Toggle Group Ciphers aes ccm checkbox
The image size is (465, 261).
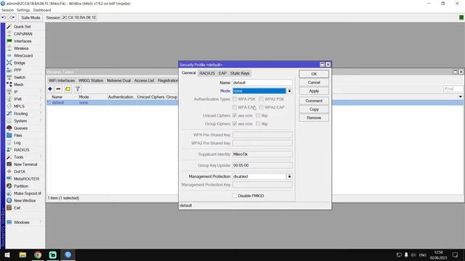(x=235, y=124)
